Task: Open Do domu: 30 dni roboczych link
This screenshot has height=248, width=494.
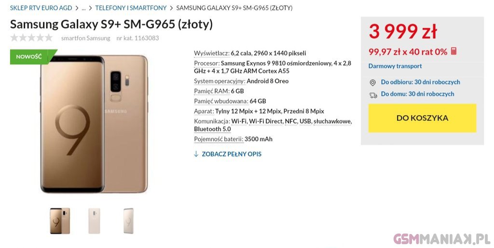Action: pyautogui.click(x=417, y=94)
